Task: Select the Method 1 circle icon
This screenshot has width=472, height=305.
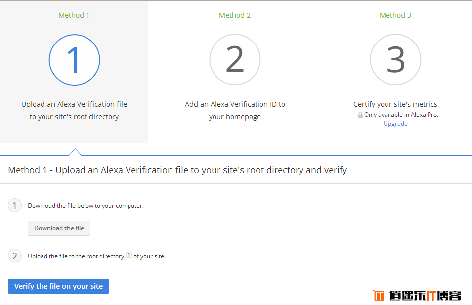Action: point(74,60)
